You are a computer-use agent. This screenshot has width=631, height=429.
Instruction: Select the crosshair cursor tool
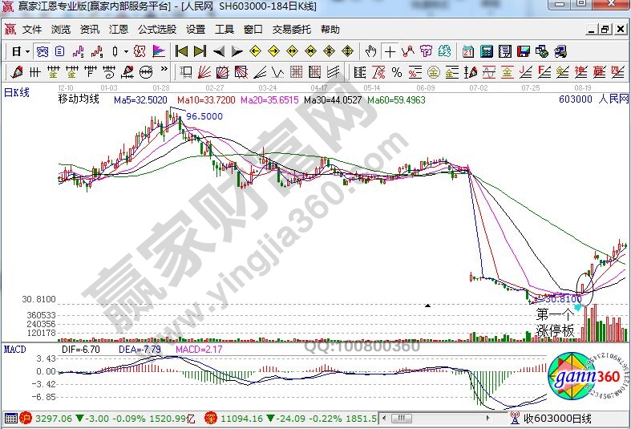tap(390, 51)
